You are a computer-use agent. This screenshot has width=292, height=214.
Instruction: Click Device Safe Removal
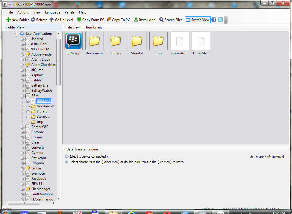pos(267,157)
